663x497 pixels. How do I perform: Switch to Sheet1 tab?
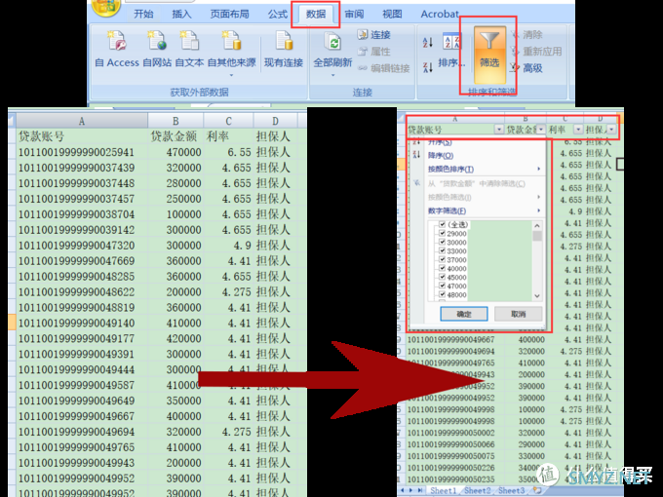click(x=443, y=490)
